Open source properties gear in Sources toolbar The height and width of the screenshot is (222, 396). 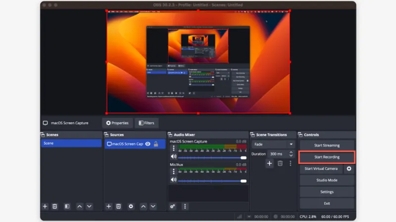click(x=131, y=206)
